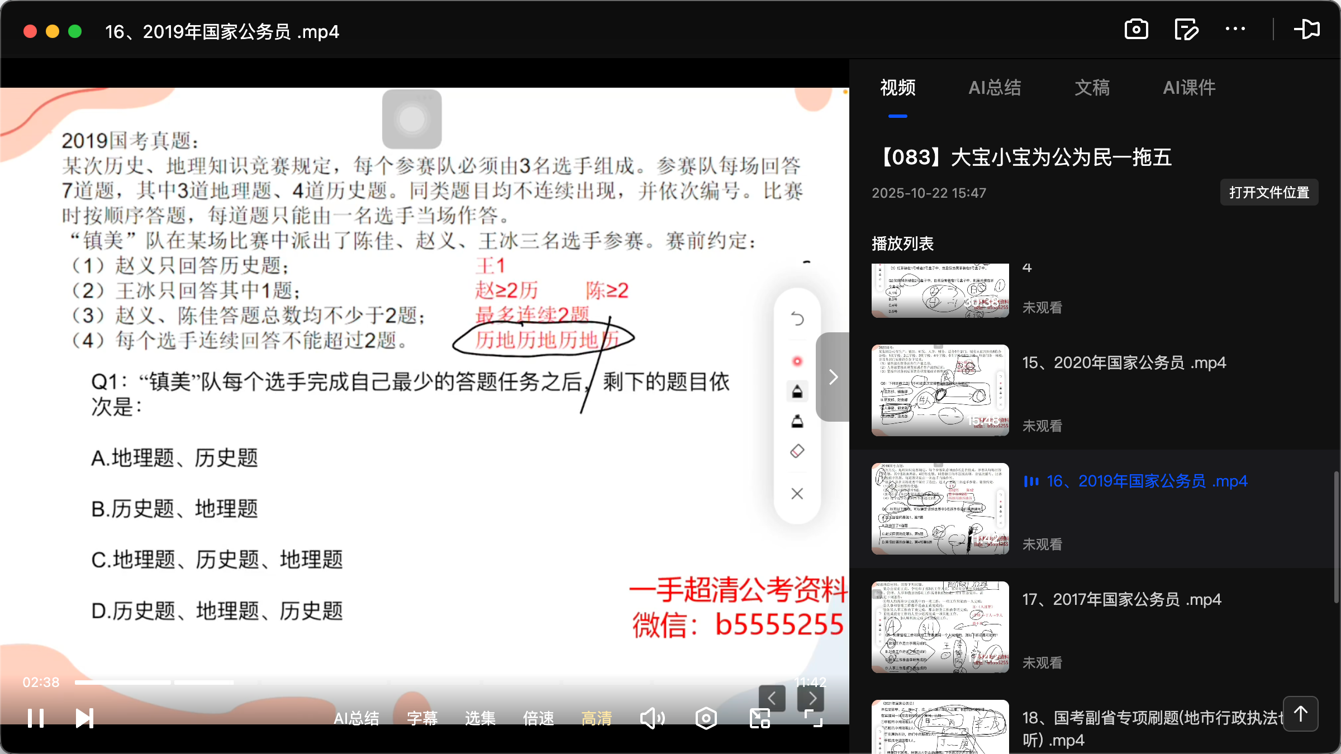Pin the player window on top
This screenshot has height=754, width=1341.
click(x=1307, y=29)
